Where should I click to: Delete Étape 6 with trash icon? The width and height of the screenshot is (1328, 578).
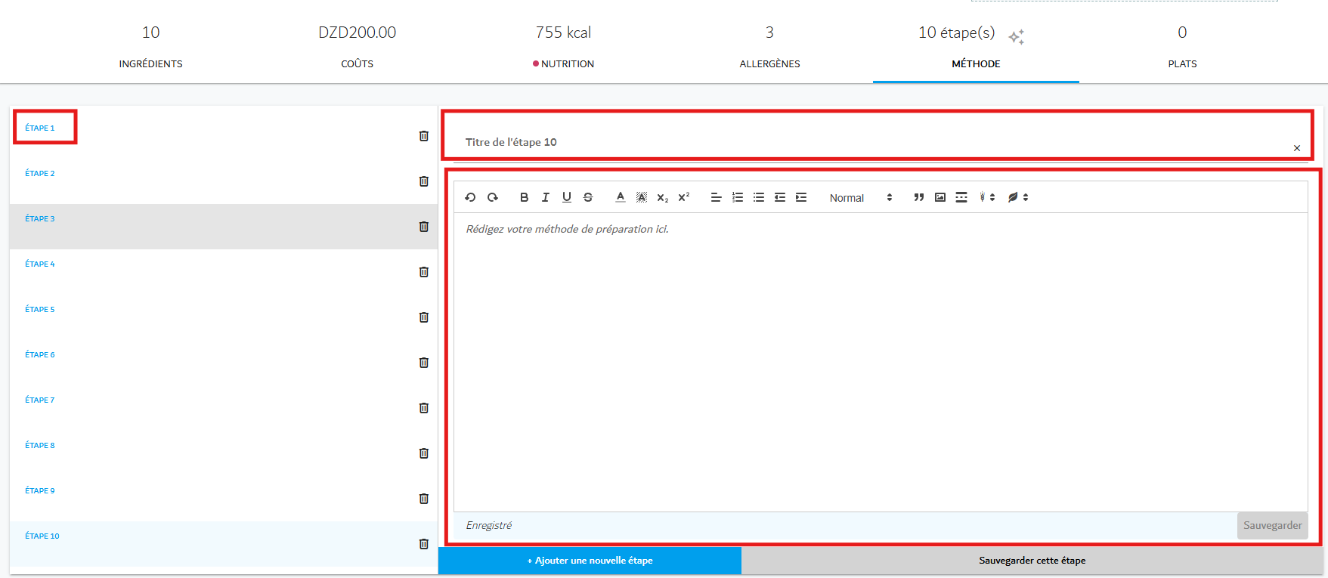point(424,363)
